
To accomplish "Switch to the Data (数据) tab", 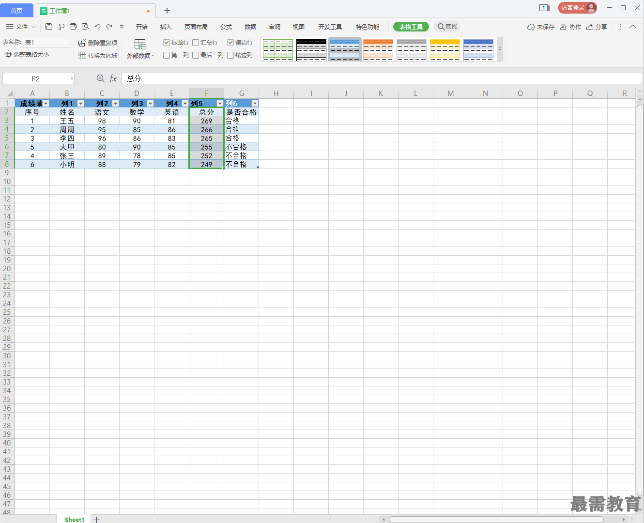I will (250, 27).
